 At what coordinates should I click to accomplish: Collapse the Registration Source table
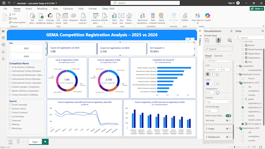point(237,74)
